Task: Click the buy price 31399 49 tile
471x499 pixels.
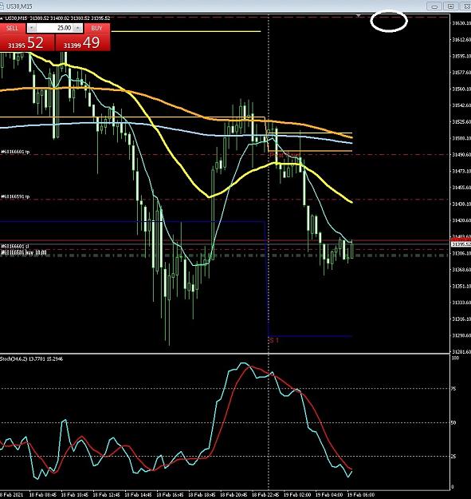Action: pyautogui.click(x=83, y=42)
